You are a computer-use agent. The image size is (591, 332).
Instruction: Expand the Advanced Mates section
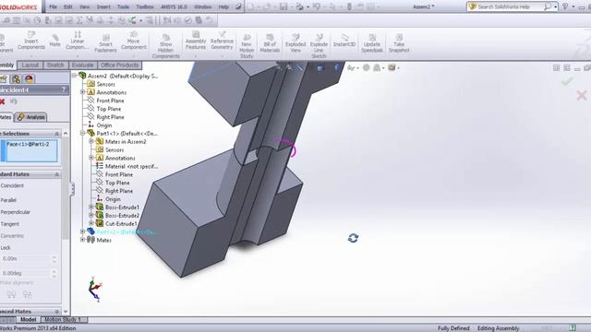(x=57, y=312)
